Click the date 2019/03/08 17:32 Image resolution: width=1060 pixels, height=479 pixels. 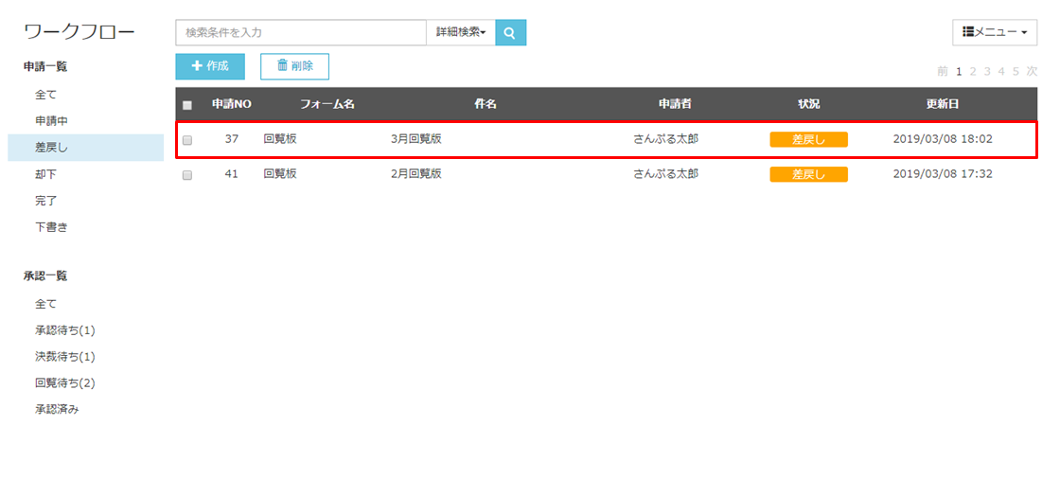(x=943, y=174)
